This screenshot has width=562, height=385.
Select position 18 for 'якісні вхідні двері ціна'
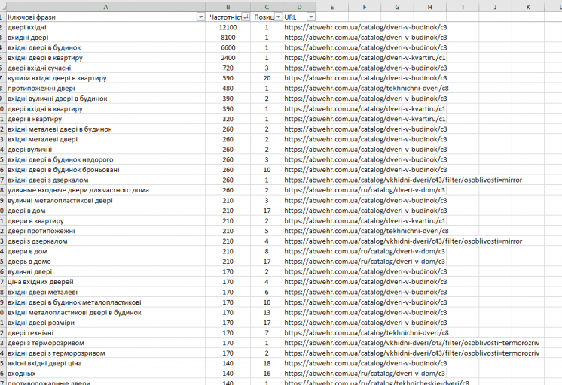[267, 363]
